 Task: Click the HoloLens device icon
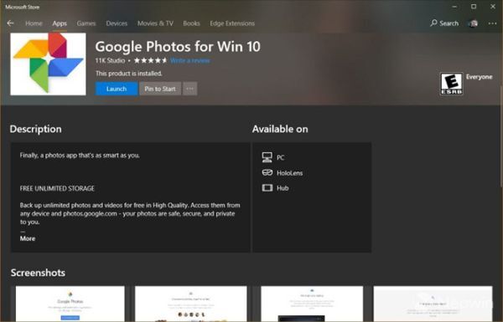tap(267, 173)
